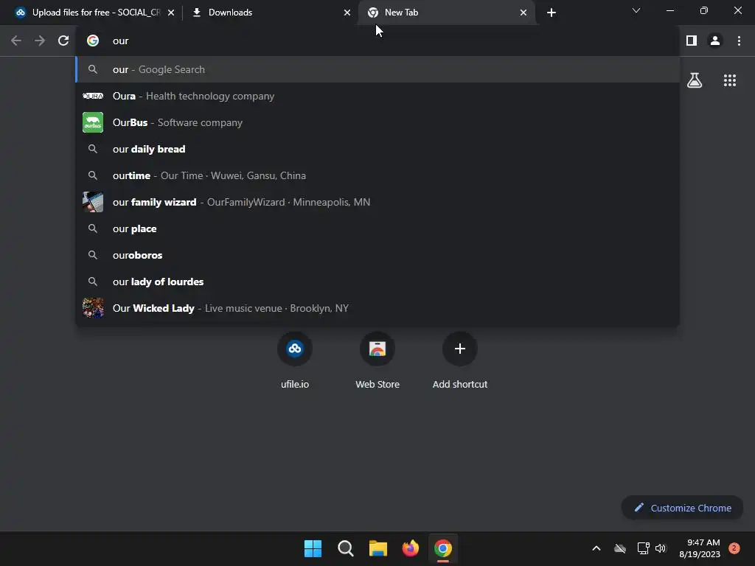Click the network display tray icon

pos(643,548)
